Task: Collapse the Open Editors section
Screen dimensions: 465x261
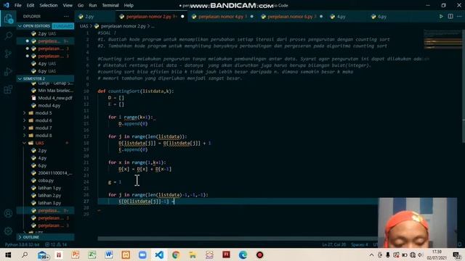Action: pyautogui.click(x=36, y=26)
